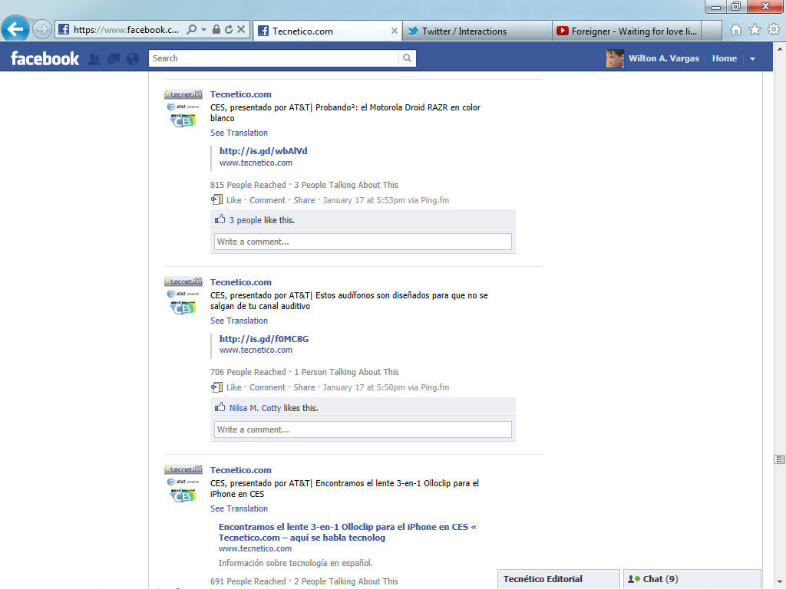Open Tecnetico.com name on audífonos post
Image resolution: width=786 pixels, height=589 pixels.
point(240,282)
